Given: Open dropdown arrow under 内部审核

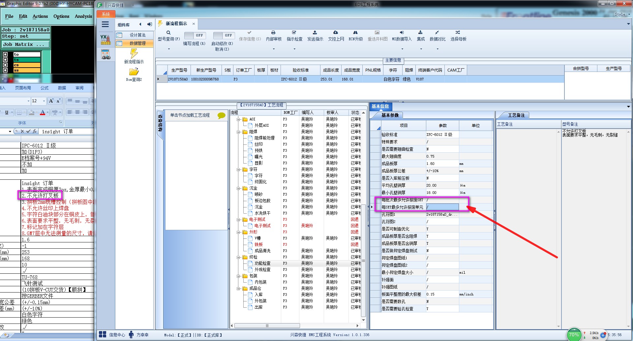Looking at the screenshot, I should [274, 49].
